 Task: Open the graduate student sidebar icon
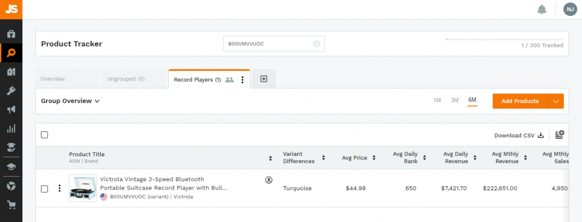(x=11, y=148)
